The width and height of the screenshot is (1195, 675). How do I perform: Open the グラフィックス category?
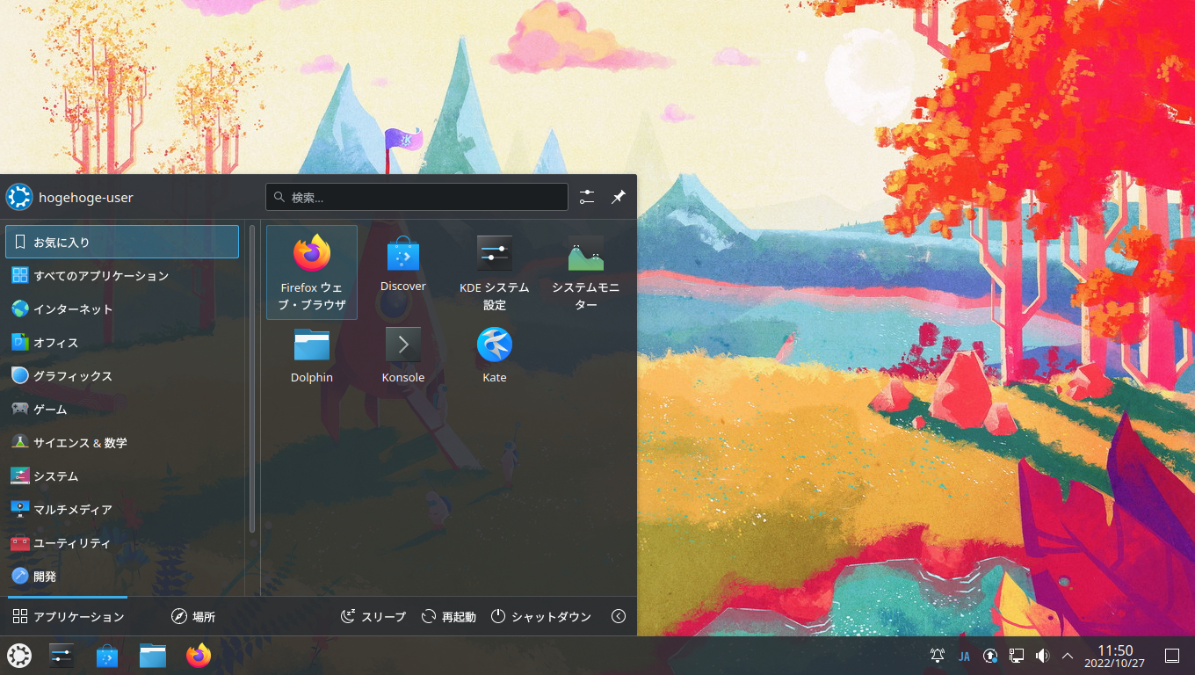[122, 375]
